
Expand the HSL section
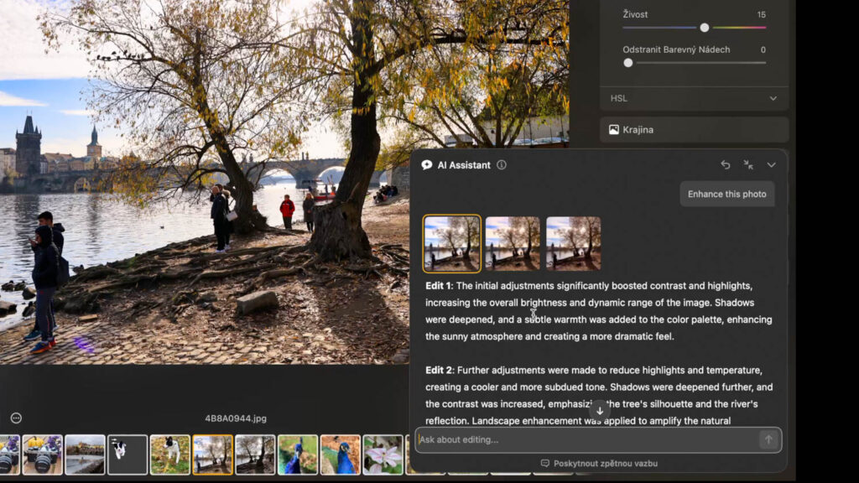tap(694, 99)
